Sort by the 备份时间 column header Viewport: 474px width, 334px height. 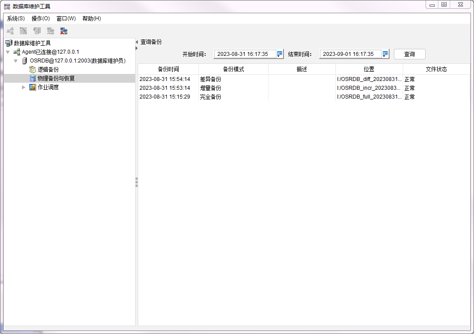(168, 70)
